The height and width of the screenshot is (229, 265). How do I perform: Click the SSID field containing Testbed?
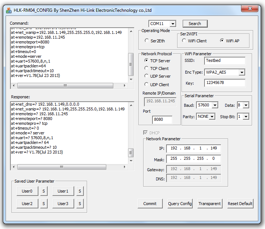pos(225,61)
